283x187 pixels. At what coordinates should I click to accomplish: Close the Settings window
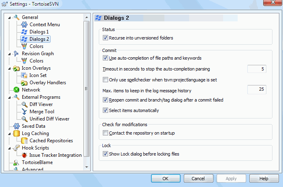pyautogui.click(x=272, y=2)
